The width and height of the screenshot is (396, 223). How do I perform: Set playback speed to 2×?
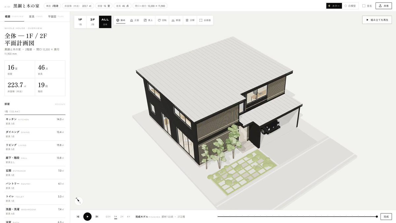point(122,217)
